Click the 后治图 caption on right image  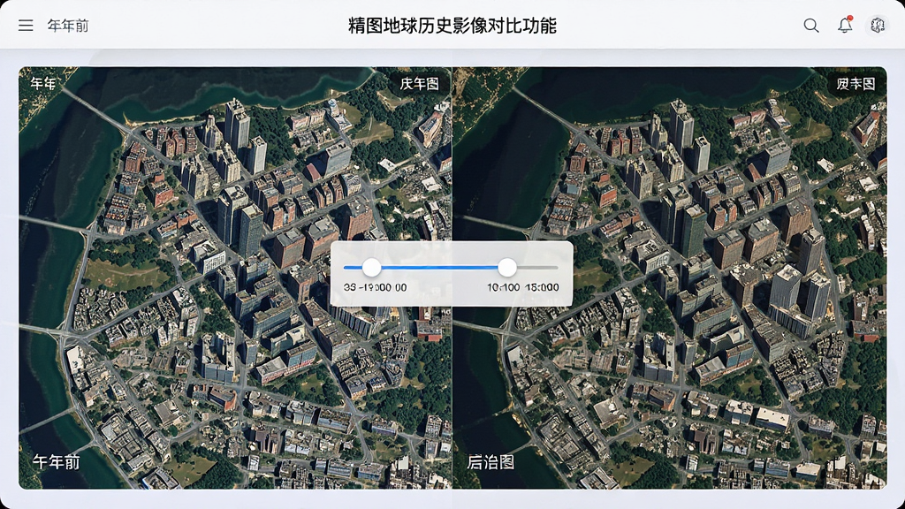[x=491, y=461]
